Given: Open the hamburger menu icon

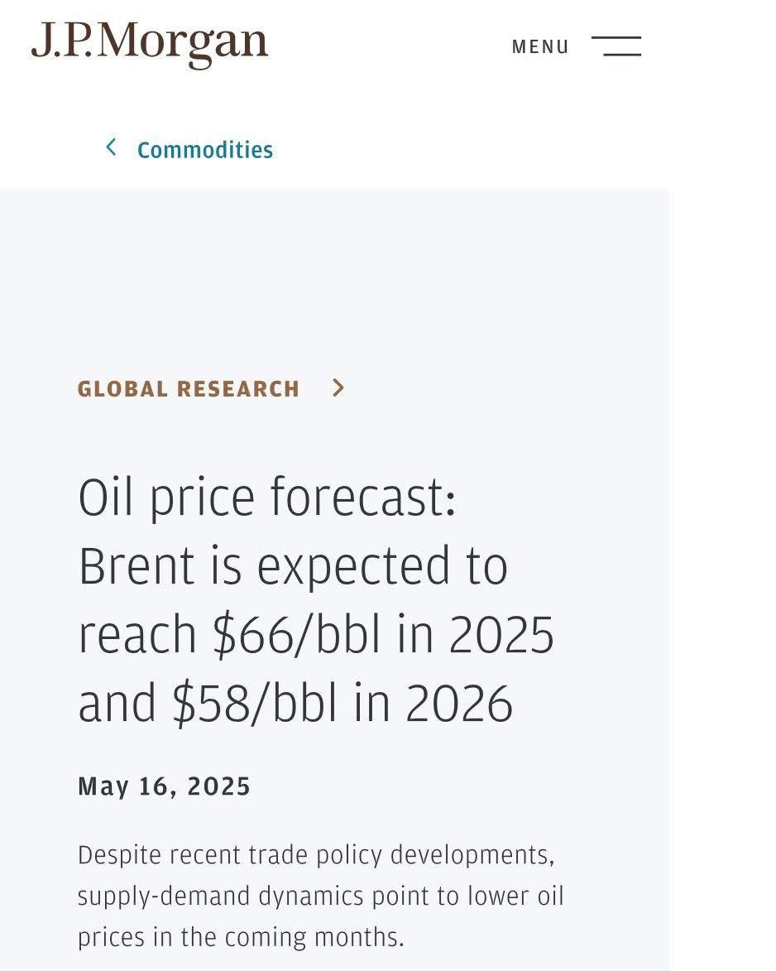Looking at the screenshot, I should click(x=616, y=46).
